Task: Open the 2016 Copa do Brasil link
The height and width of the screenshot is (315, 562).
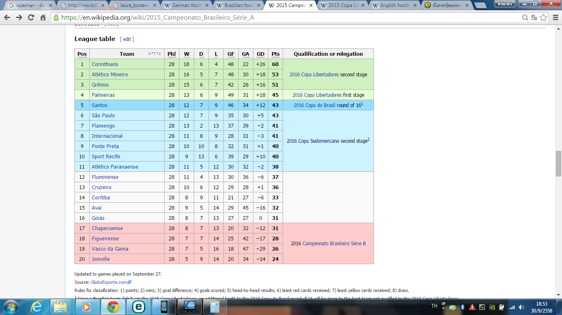Action: point(314,105)
